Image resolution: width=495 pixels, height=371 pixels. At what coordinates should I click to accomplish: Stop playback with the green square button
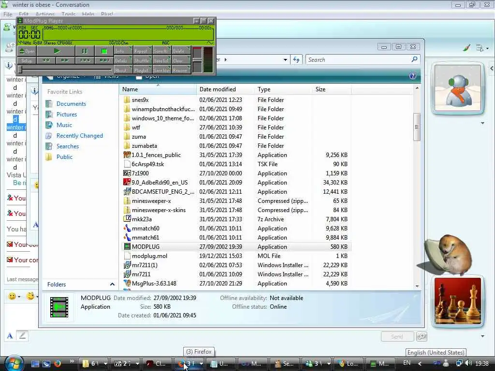pos(104,51)
